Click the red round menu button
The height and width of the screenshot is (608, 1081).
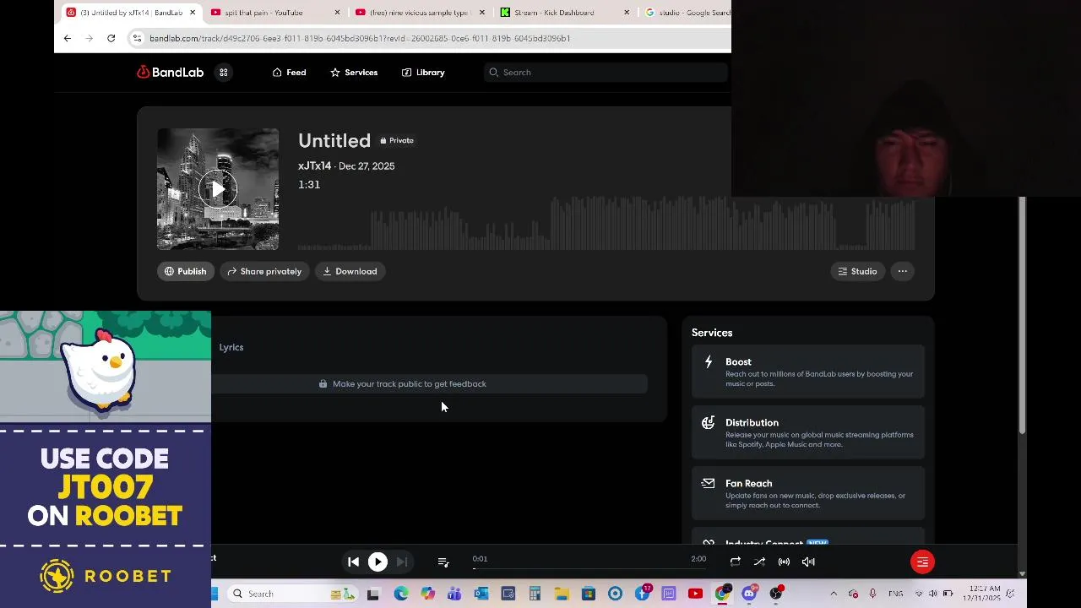tap(922, 562)
